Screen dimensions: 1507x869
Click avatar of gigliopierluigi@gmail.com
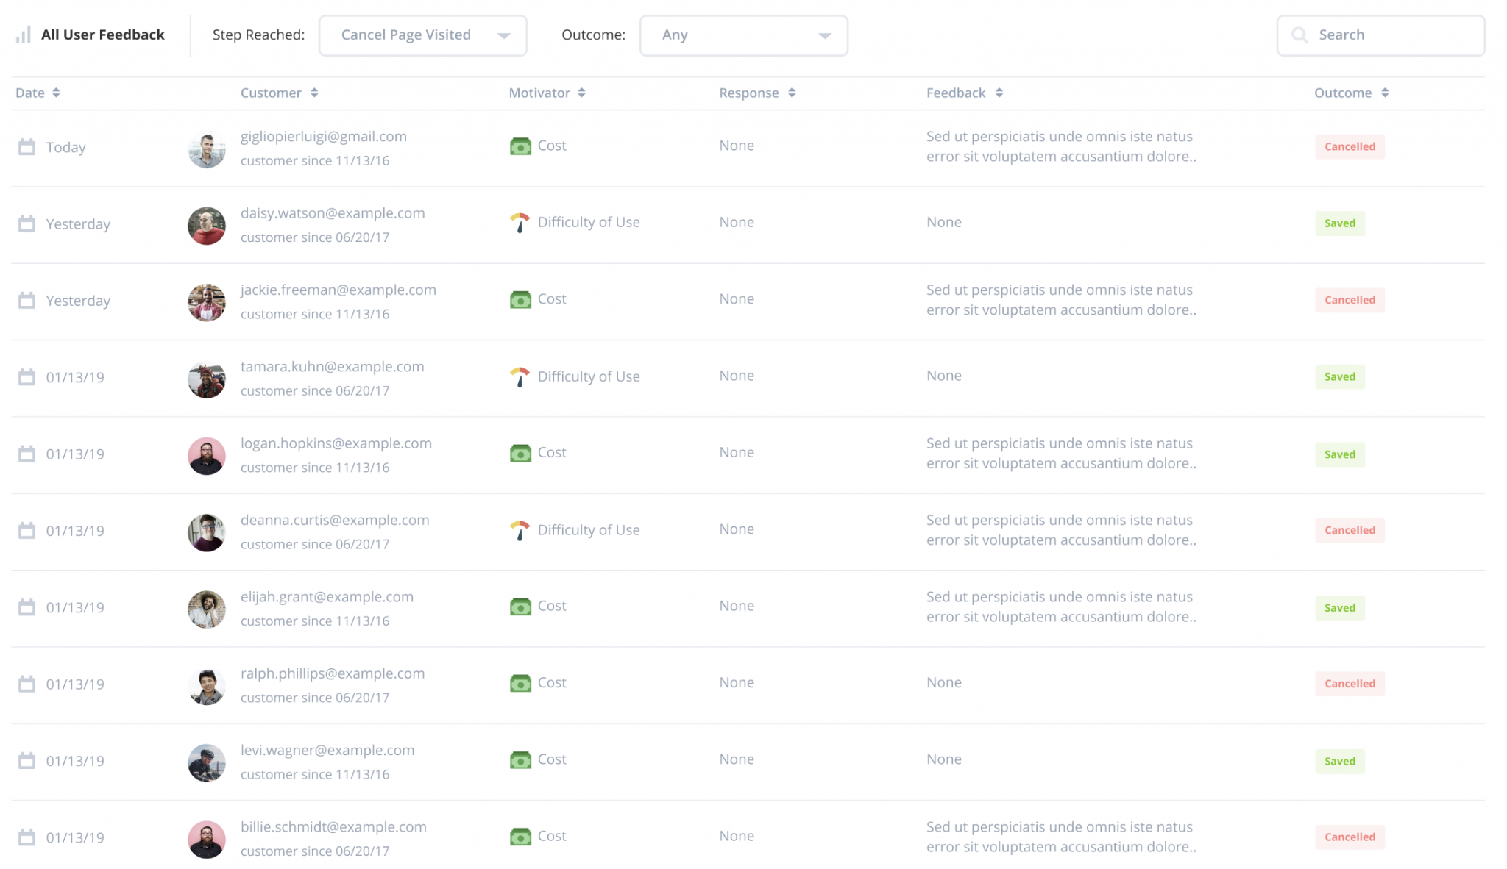tap(207, 150)
